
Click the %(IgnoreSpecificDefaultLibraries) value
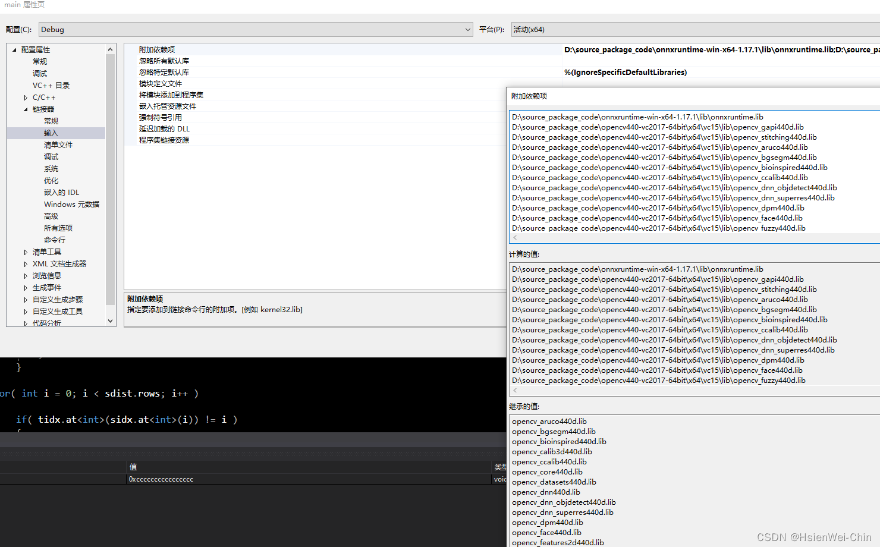tap(626, 73)
